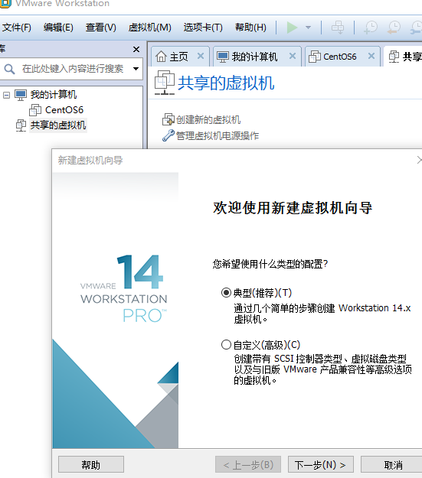Click the 上一步(B) back button
This screenshot has width=422, height=478.
(248, 464)
